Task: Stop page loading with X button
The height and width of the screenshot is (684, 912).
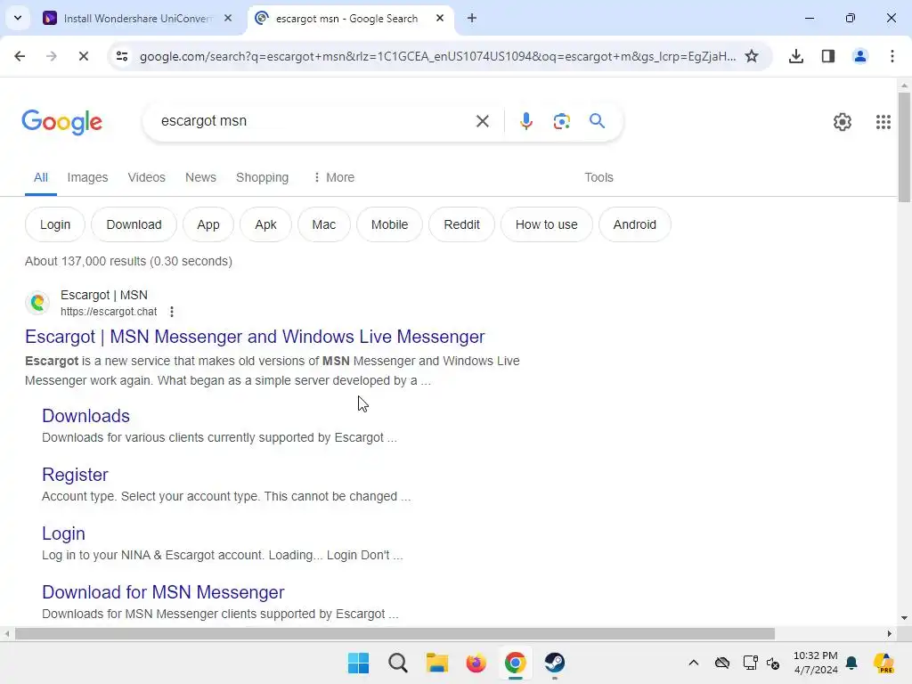Action: point(83,56)
